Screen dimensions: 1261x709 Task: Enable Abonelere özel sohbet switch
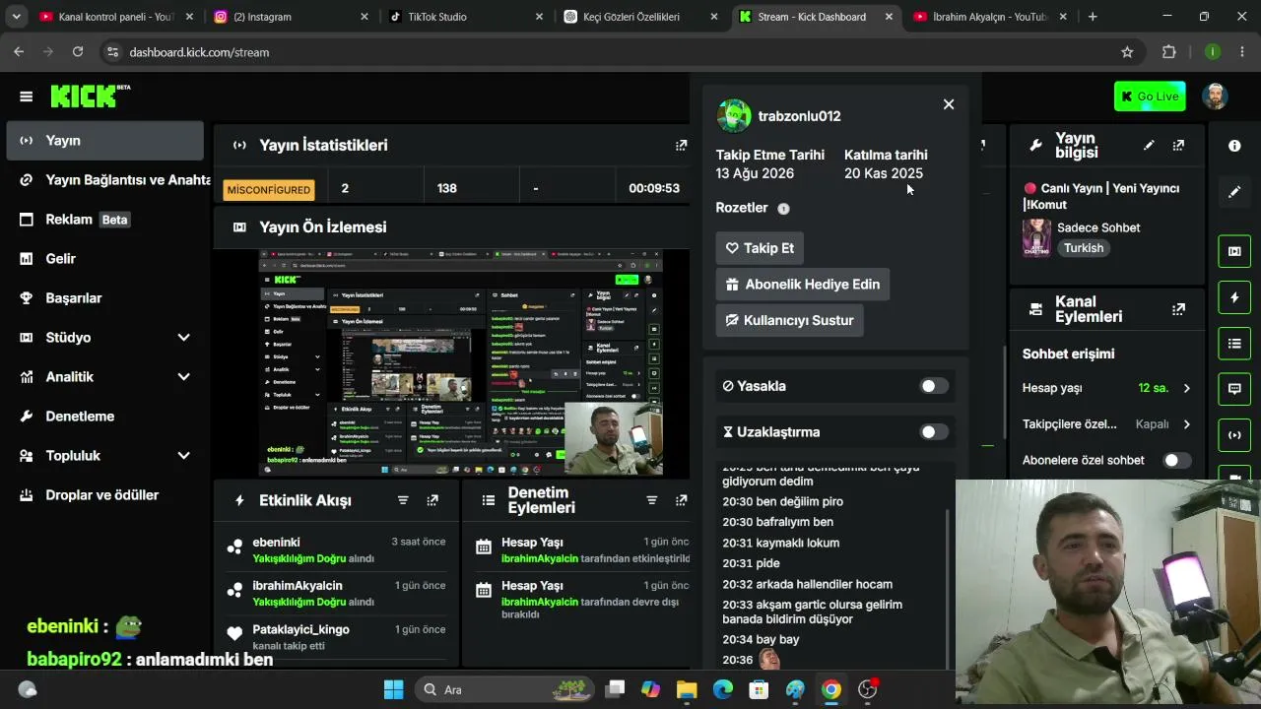[x=1176, y=460]
